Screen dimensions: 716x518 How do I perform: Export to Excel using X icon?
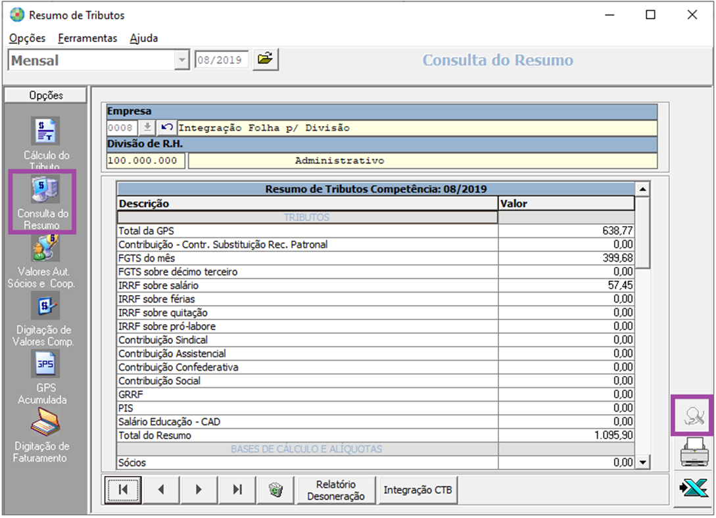click(x=694, y=488)
